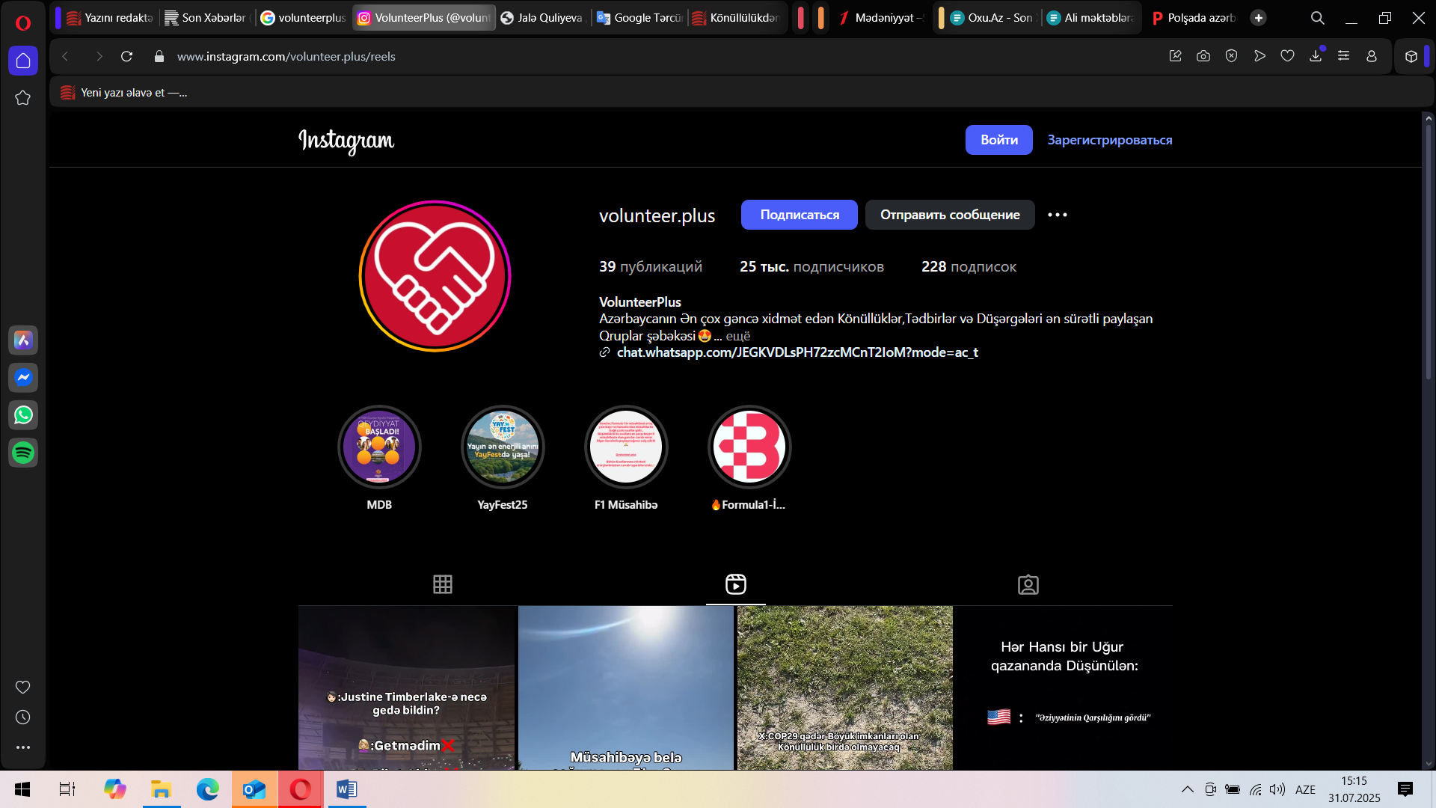The image size is (1436, 808).
Task: Open the ad blocker shield icon
Action: pyautogui.click(x=1231, y=56)
